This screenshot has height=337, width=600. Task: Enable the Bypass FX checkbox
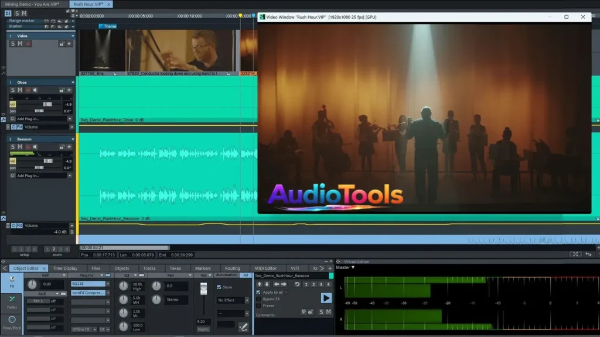[x=258, y=299]
